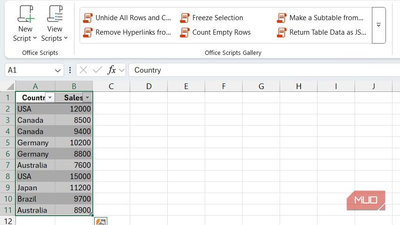Run the Count Empty Rows script
400x225 pixels.
tap(215, 32)
